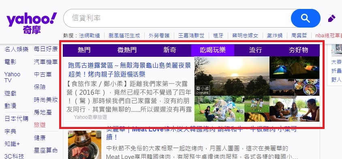
Task: Click the Yahoo奇摩 logo
Action: (x=32, y=23)
